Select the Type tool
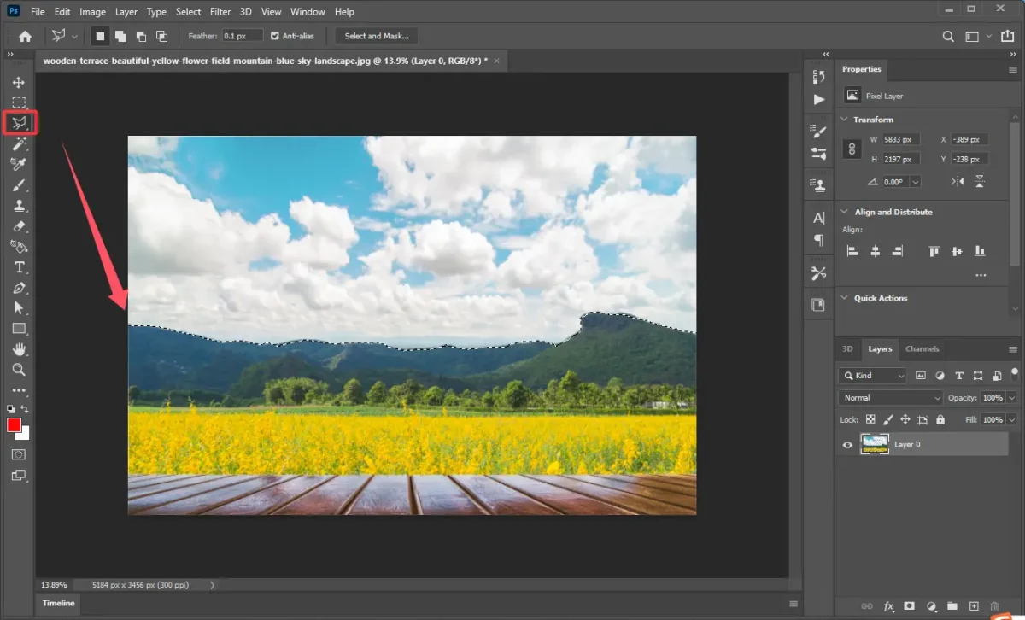The height and width of the screenshot is (620, 1025). pos(18,267)
